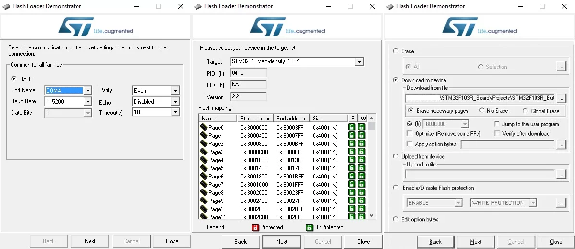This screenshot has width=575, height=249.
Task: Click the Page3 memory chip icon
Action: click(x=204, y=152)
